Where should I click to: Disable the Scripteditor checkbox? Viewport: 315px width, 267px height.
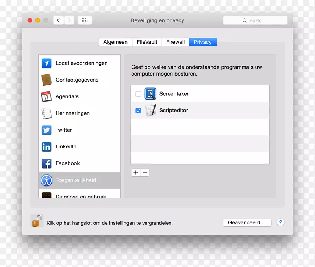(138, 111)
